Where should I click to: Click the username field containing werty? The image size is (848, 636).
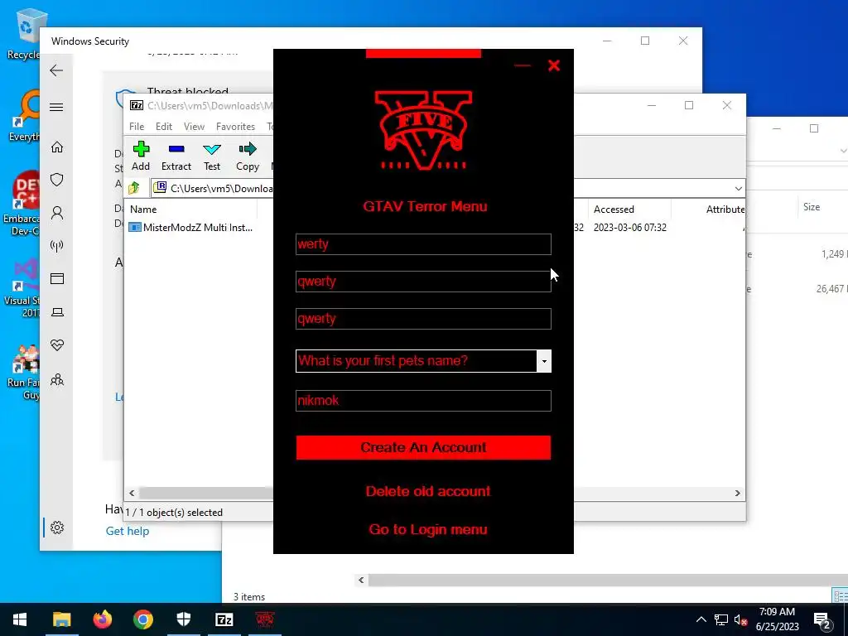(423, 244)
